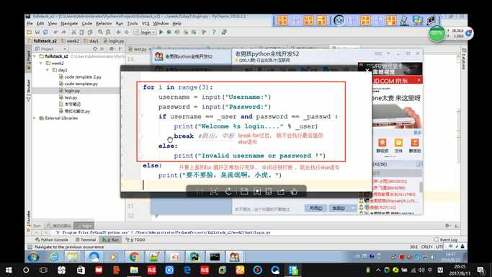This screenshot has height=277, width=492.
Task: Click the green Run triangle in the toolbar
Action: [x=161, y=32]
